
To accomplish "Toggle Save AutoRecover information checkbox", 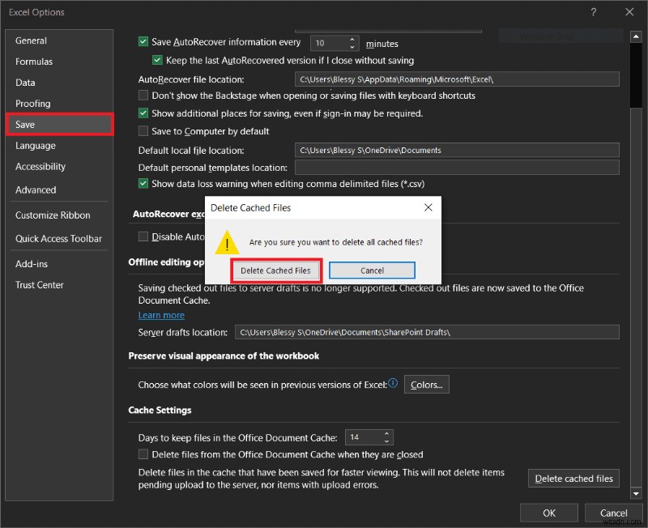I will (143, 42).
